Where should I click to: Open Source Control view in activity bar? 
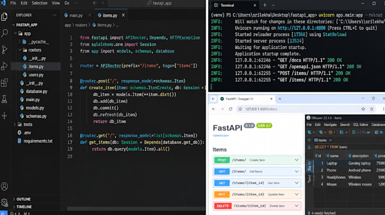click(x=5, y=50)
